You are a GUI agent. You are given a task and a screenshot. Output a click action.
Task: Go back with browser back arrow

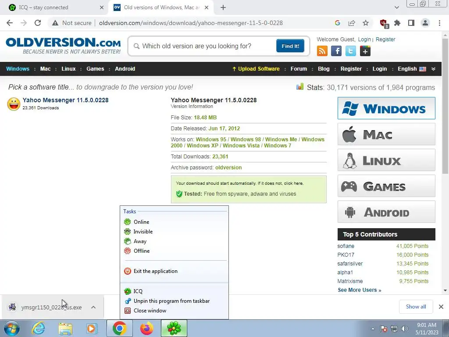[x=10, y=23]
